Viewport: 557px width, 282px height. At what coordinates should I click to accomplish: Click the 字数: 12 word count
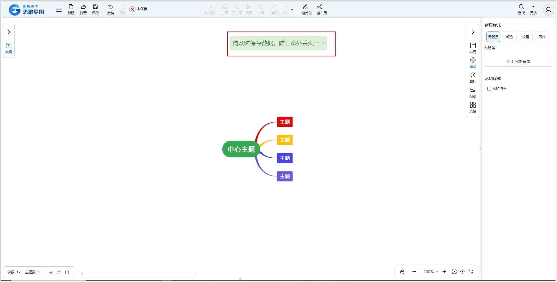14,272
